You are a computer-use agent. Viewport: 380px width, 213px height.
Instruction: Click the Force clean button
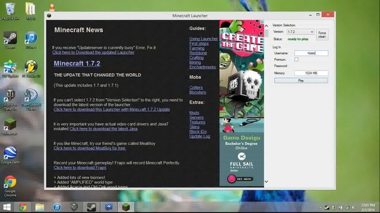[322, 34]
